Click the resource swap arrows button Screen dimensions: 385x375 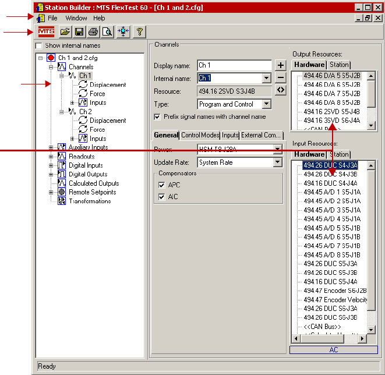pyautogui.click(x=280, y=90)
